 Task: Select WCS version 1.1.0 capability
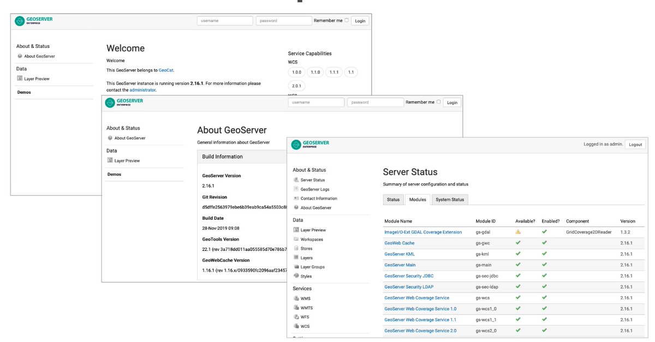point(315,72)
